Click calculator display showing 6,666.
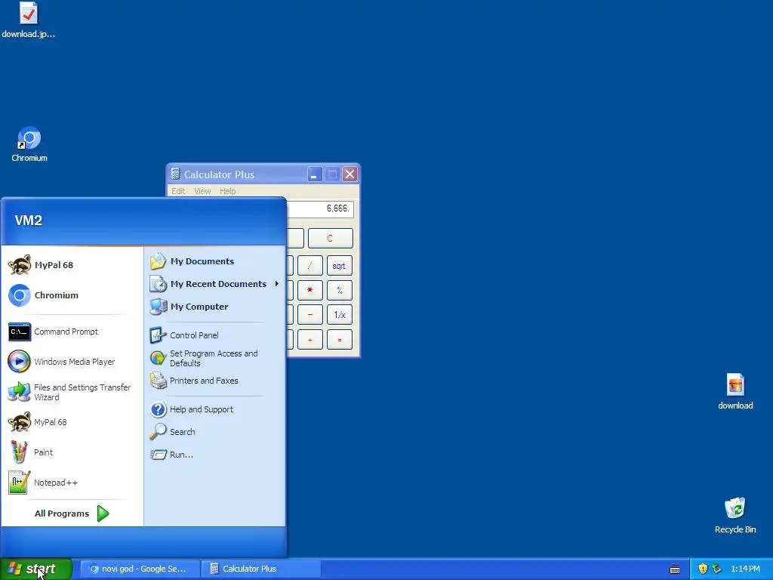The image size is (773, 580). (320, 208)
